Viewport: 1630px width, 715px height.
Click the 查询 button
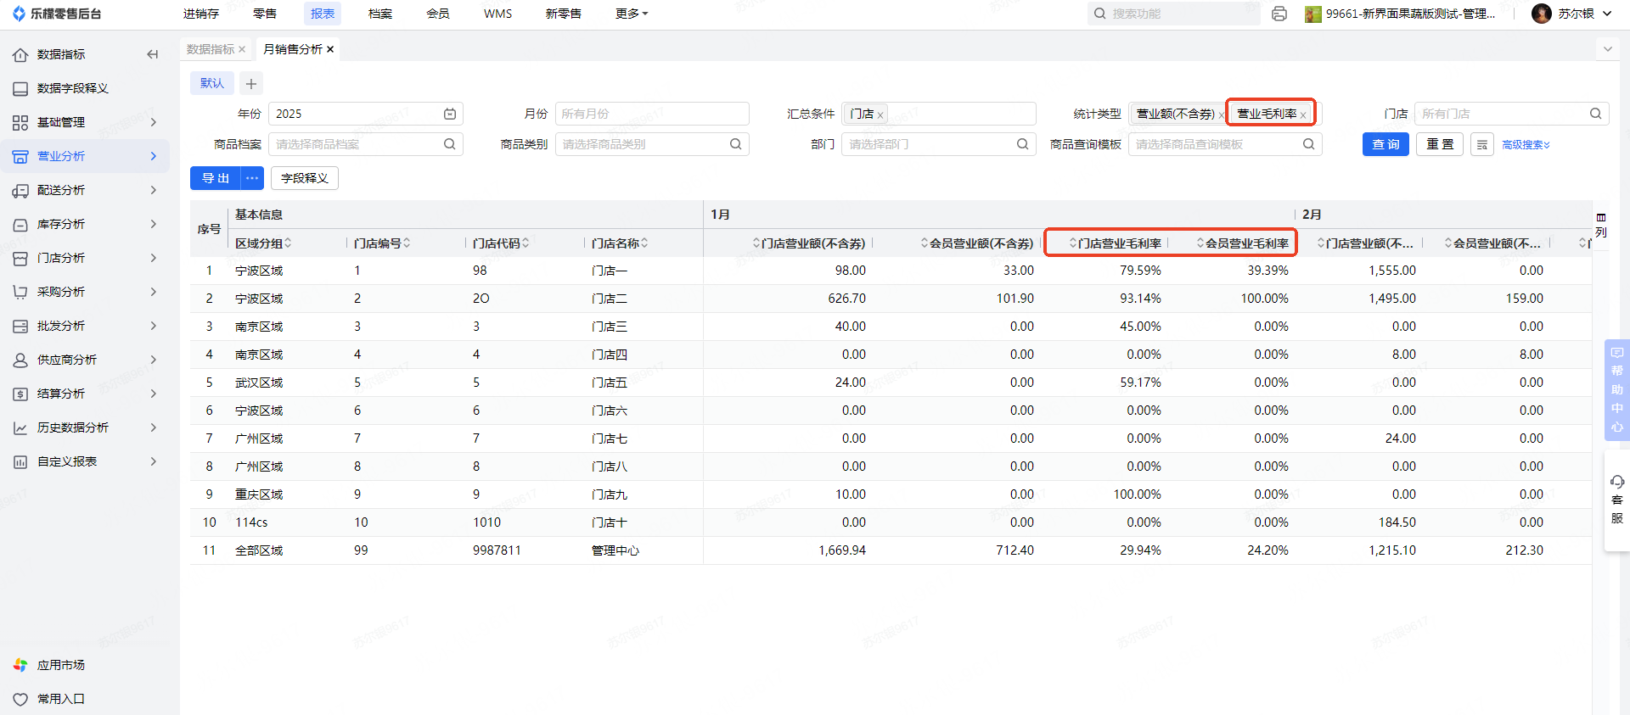[x=1385, y=145]
